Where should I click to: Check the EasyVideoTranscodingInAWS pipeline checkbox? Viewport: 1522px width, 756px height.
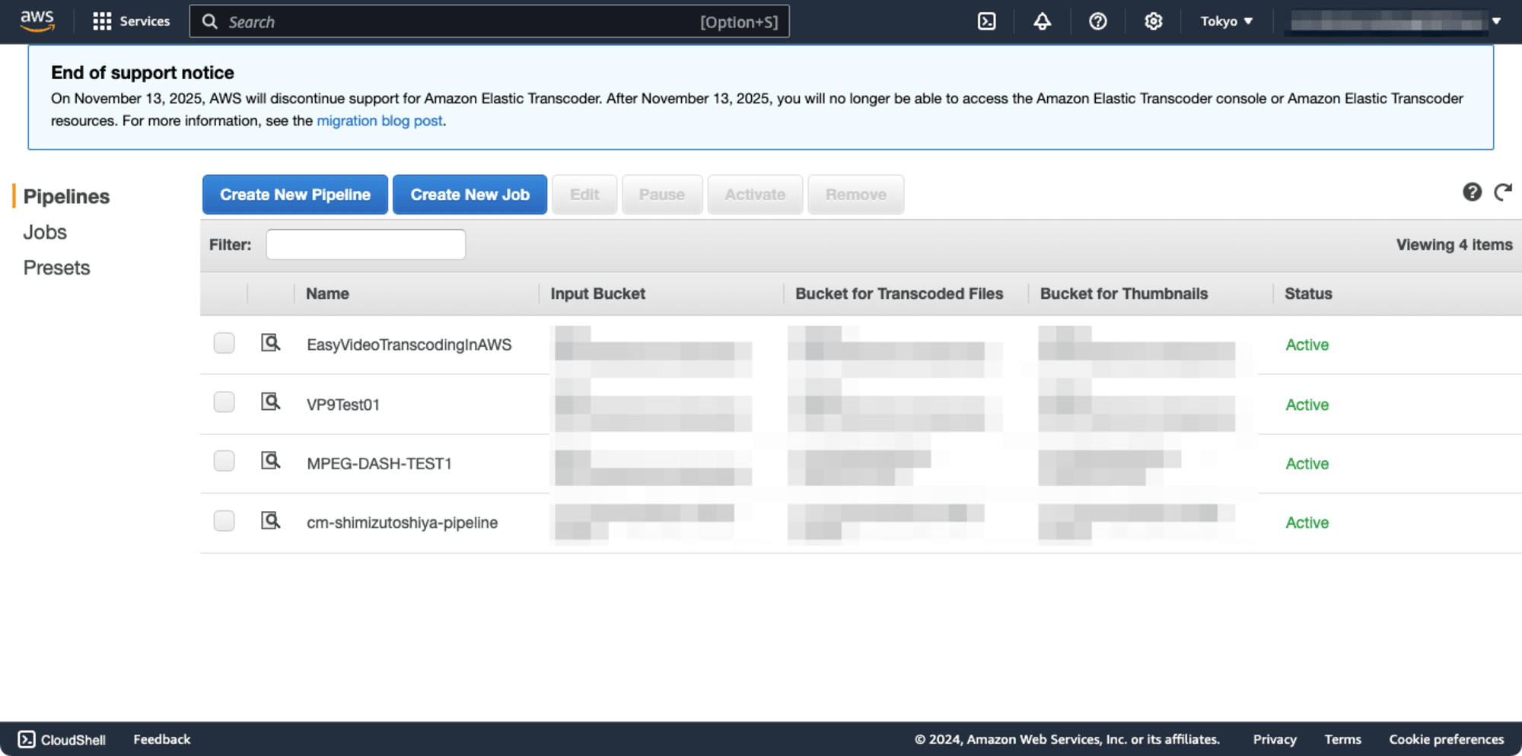tap(224, 343)
